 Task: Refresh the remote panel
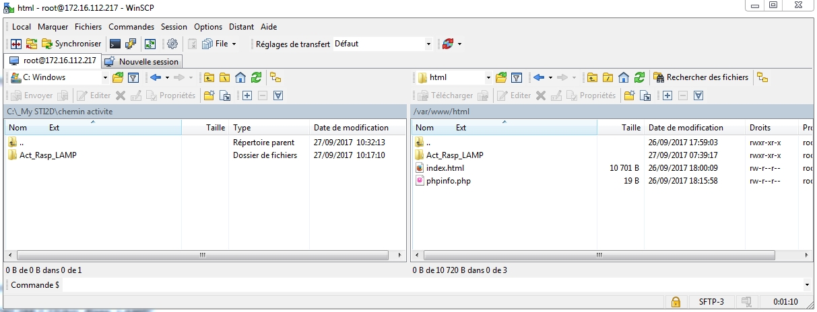click(x=639, y=77)
